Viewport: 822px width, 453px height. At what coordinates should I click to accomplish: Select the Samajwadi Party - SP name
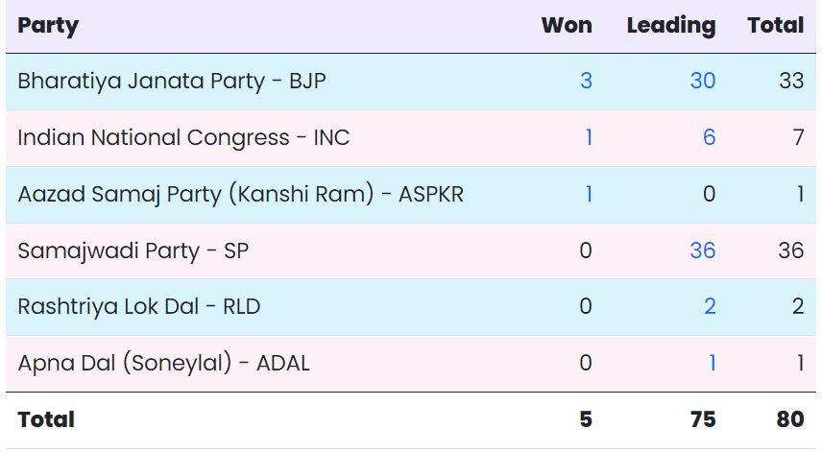coord(133,250)
